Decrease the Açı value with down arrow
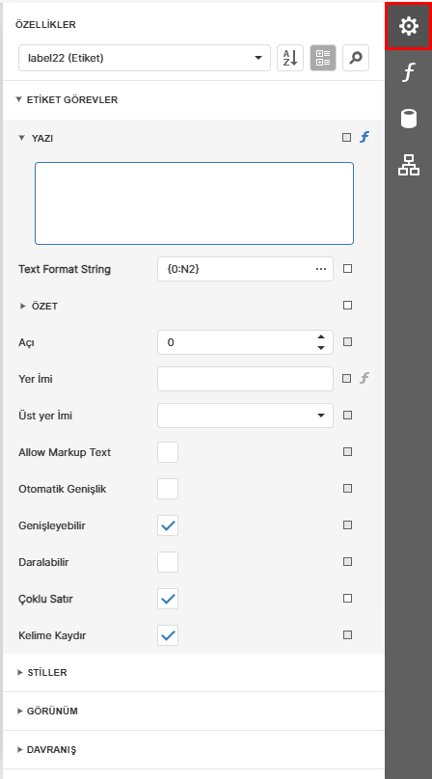Viewport: 432px width, 779px height. pos(321,348)
